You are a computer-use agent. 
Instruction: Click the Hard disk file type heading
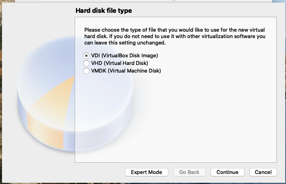click(104, 10)
